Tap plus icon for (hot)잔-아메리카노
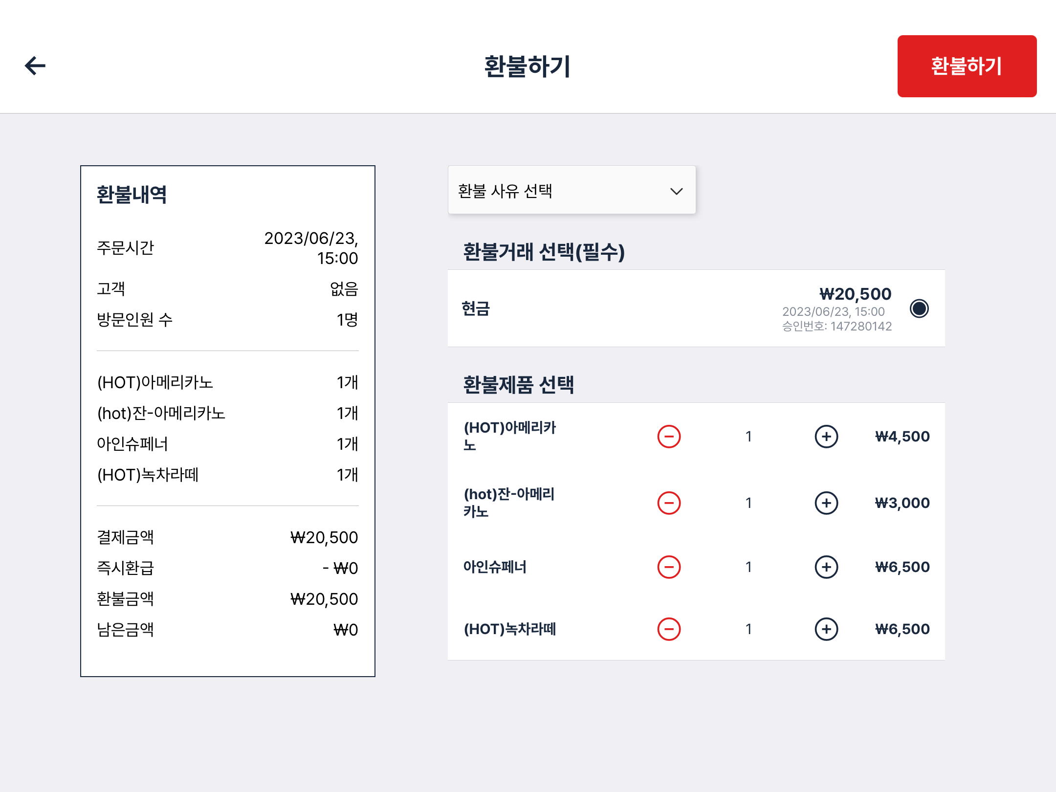This screenshot has width=1056, height=792. click(x=826, y=503)
